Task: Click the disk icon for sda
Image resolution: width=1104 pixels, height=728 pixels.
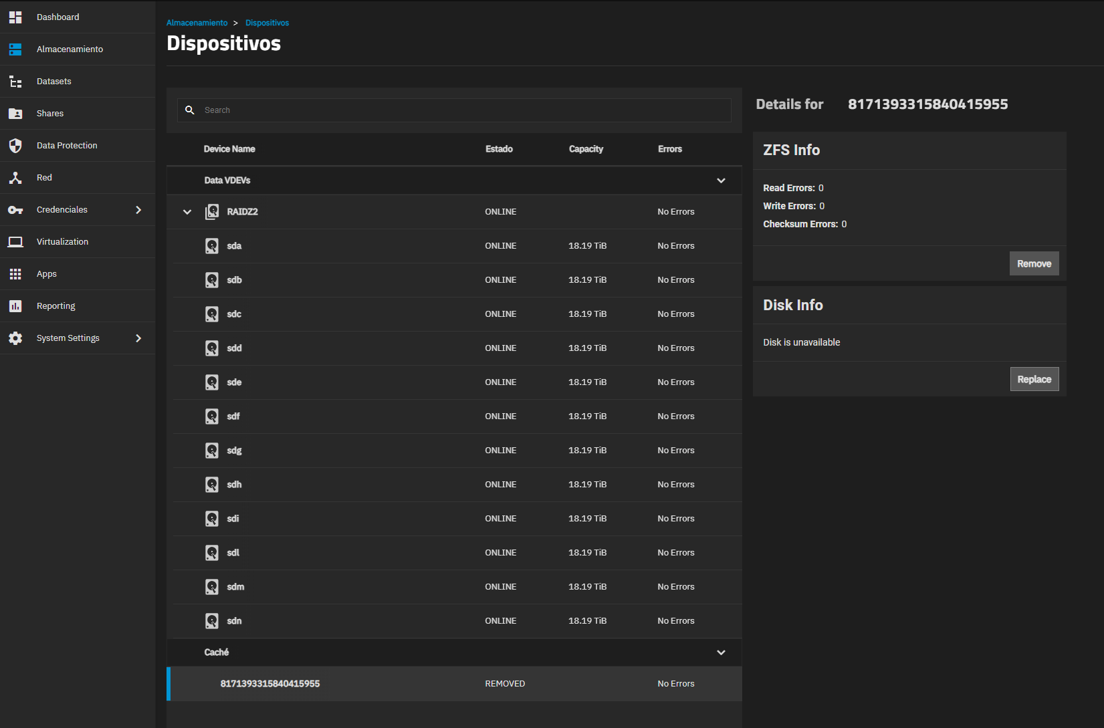Action: click(212, 246)
